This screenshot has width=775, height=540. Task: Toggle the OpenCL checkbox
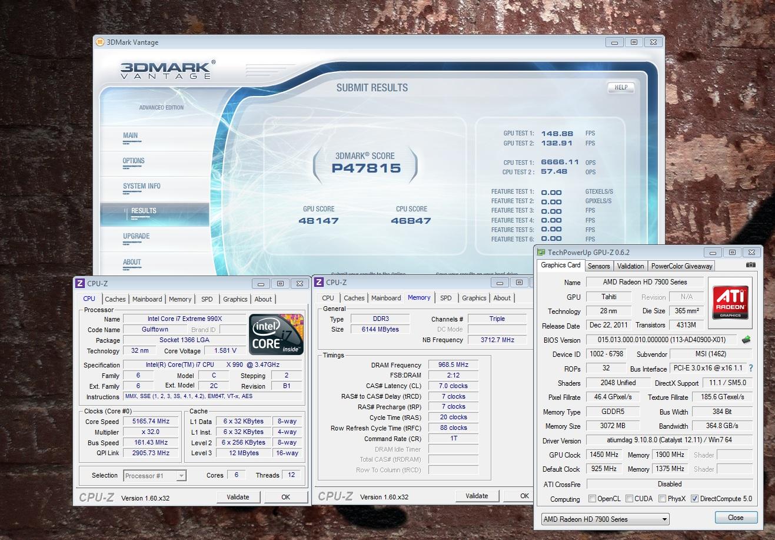(x=592, y=499)
